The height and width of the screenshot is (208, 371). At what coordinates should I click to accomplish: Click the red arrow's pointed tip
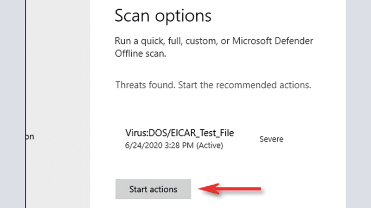pyautogui.click(x=200, y=189)
